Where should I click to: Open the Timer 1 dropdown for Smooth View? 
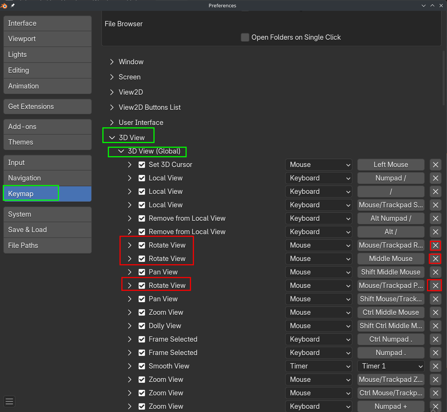point(391,366)
